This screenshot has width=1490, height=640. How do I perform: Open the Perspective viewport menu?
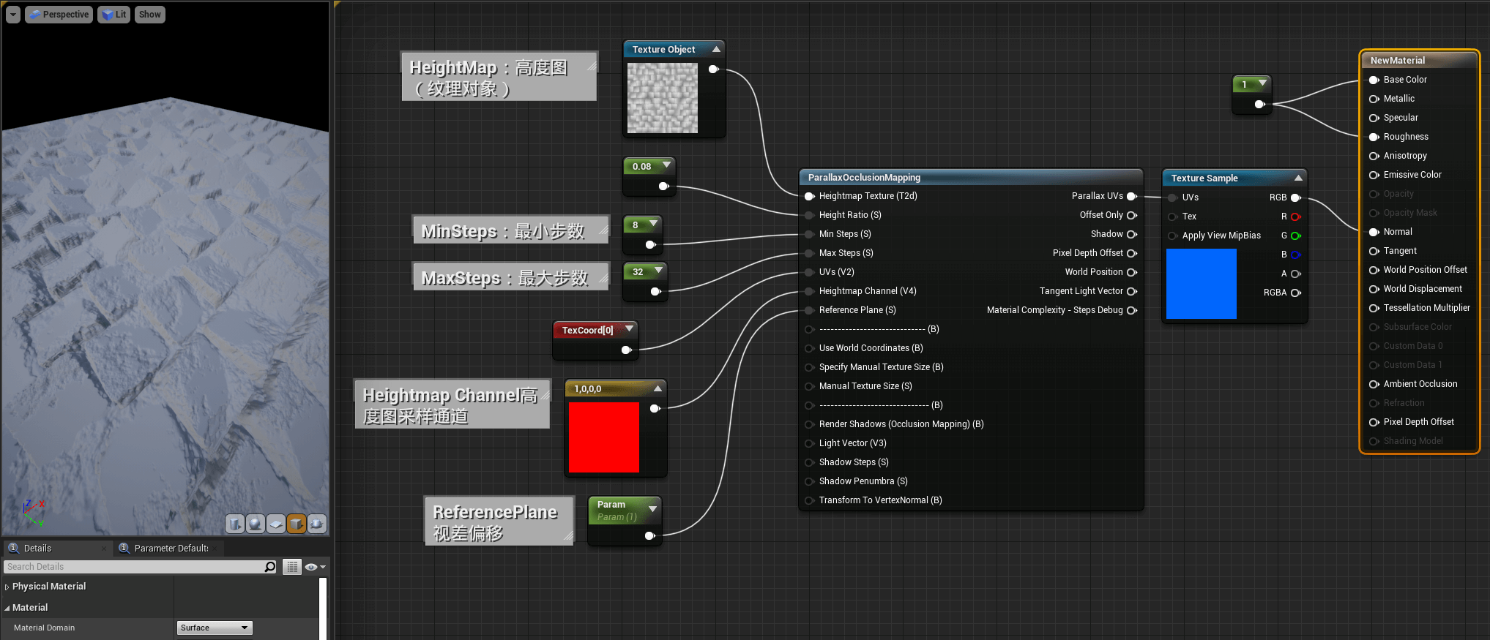coord(59,15)
